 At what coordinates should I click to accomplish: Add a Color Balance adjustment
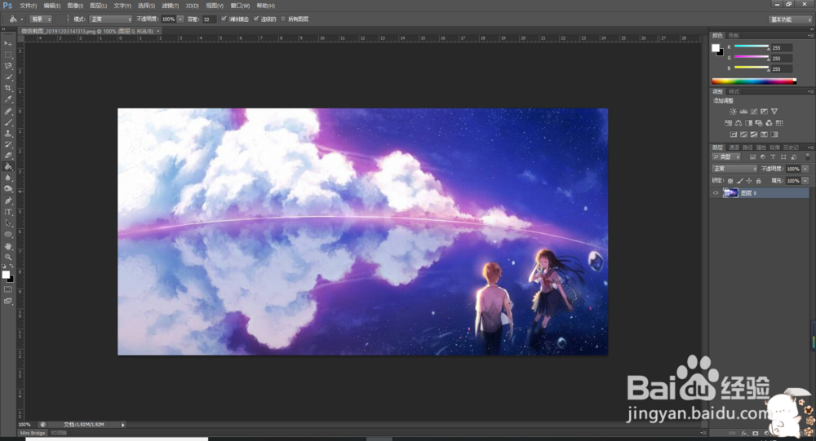(x=738, y=123)
